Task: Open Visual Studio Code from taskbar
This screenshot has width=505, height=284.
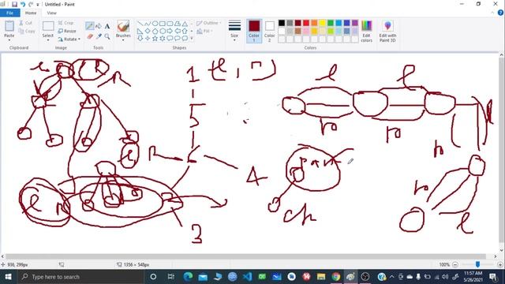Action: [x=247, y=277]
